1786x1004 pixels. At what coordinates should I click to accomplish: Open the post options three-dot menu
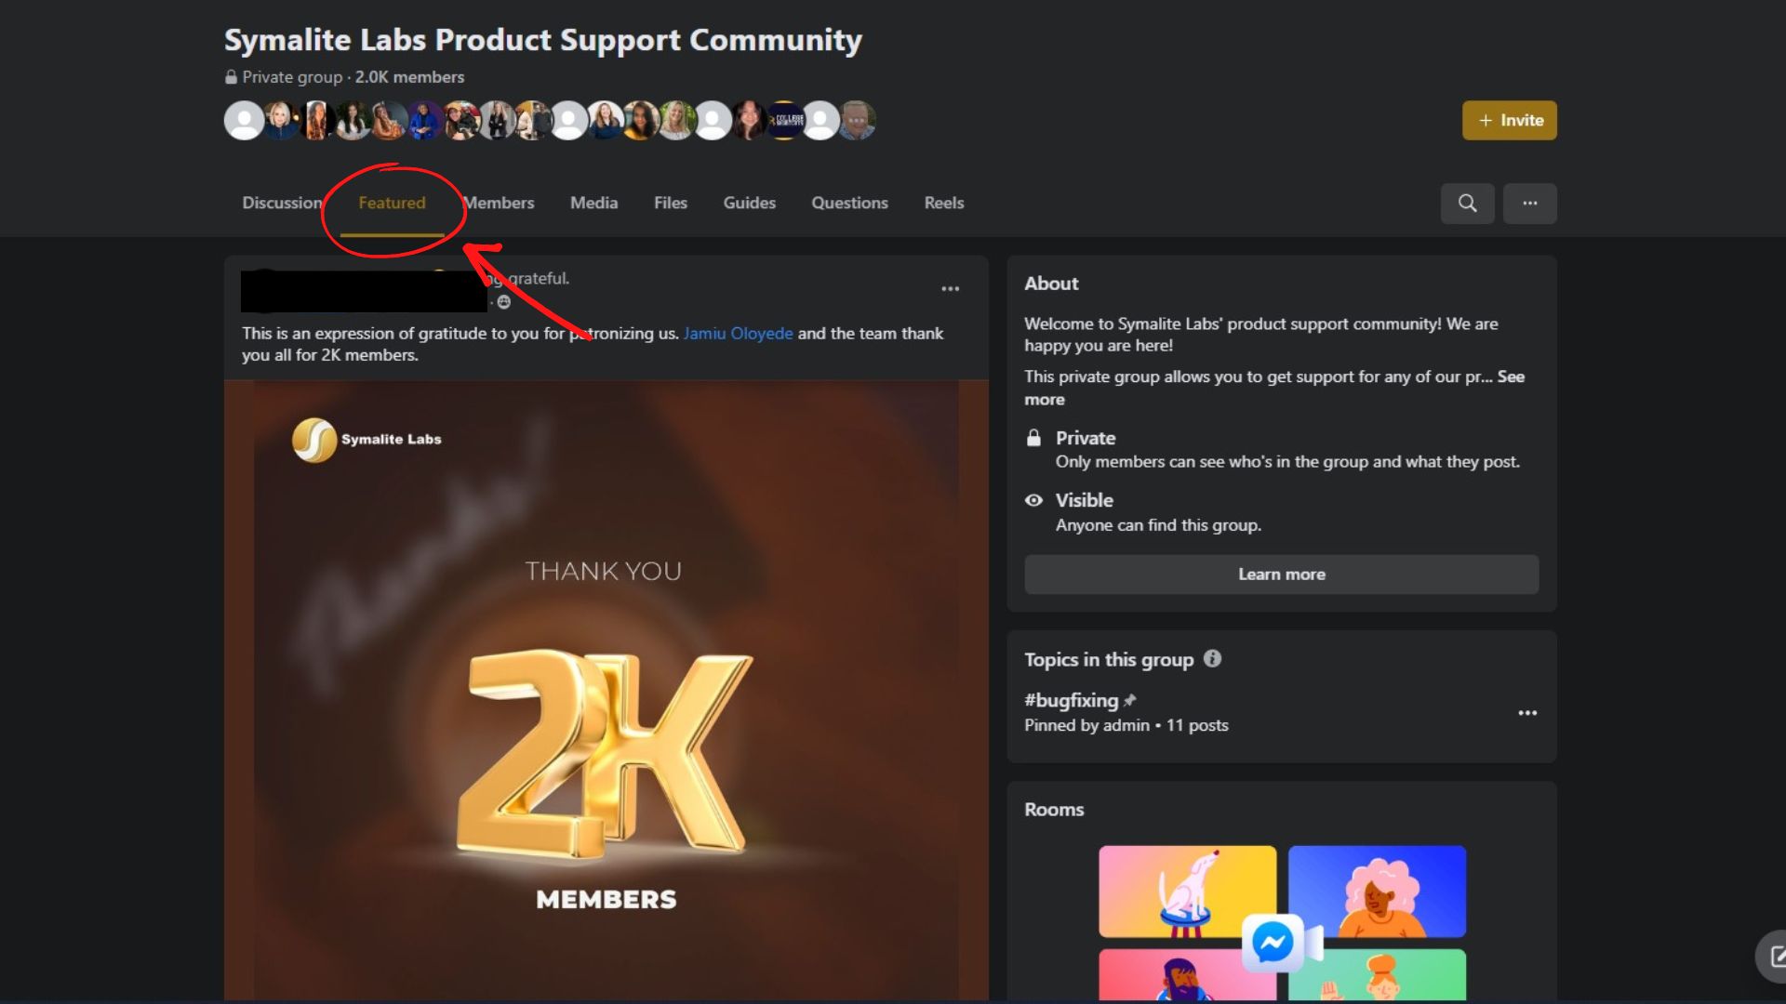click(950, 289)
